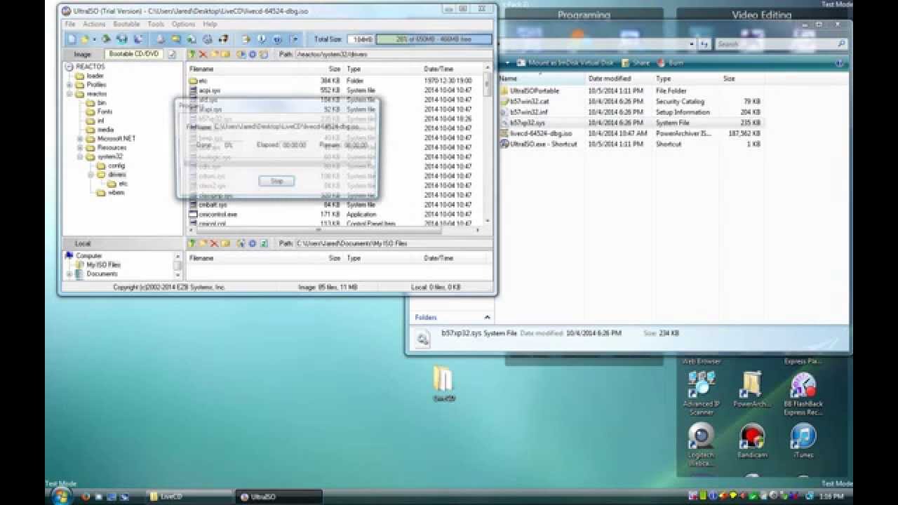Collapse the reactos folder node

tap(69, 93)
